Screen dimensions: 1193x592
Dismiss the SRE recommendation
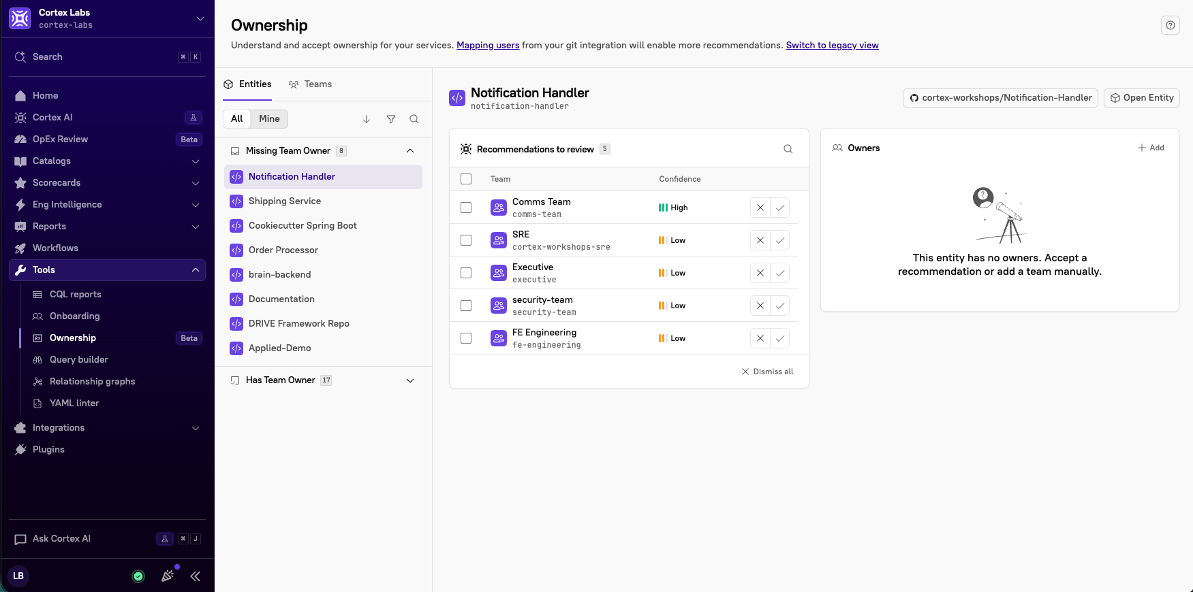tap(760, 240)
